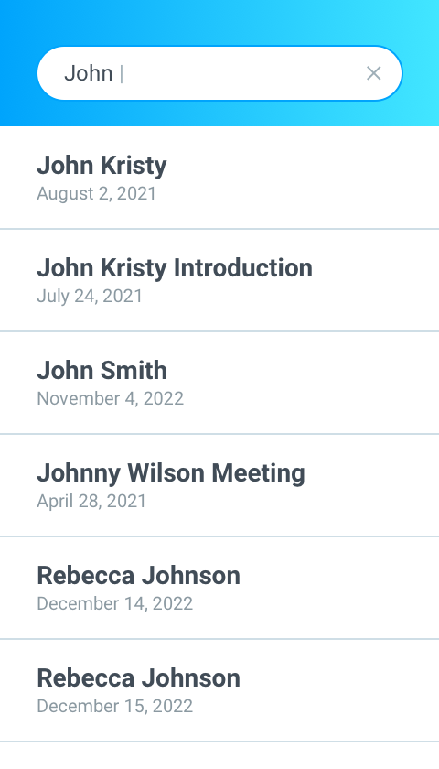Select the April 28, 2021 date label

[91, 502]
